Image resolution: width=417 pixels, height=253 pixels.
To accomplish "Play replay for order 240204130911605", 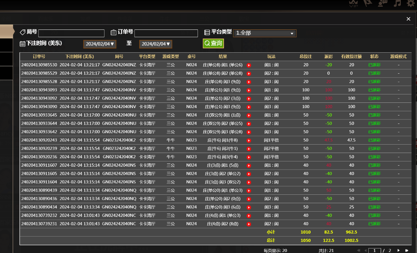I will tap(249, 174).
